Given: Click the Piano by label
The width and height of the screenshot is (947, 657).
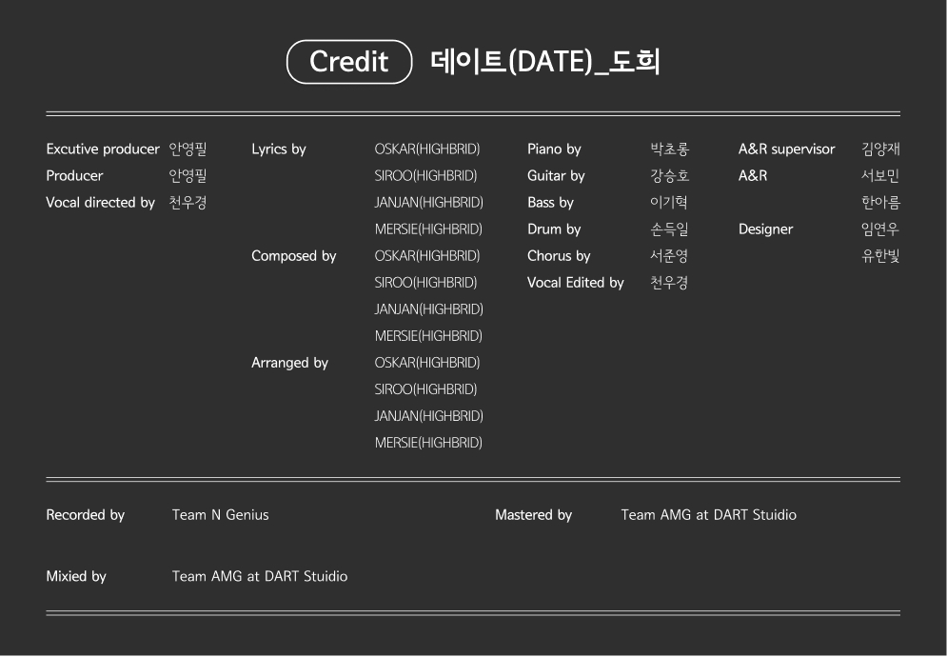Looking at the screenshot, I should click(x=554, y=149).
